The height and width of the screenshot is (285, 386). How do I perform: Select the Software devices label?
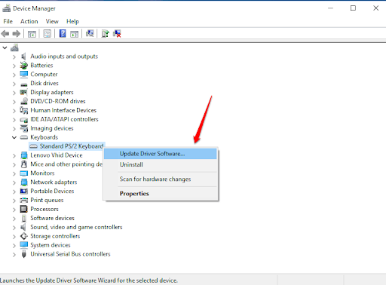pyautogui.click(x=53, y=218)
